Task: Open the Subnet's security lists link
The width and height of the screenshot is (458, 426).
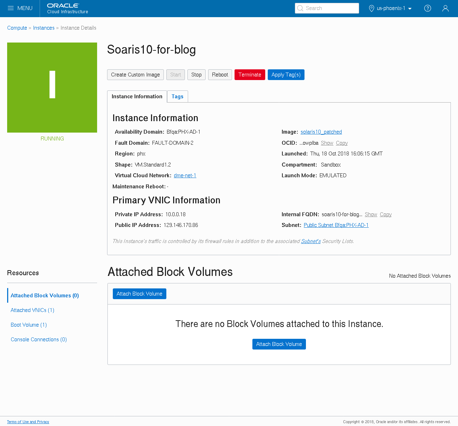Action: 311,241
